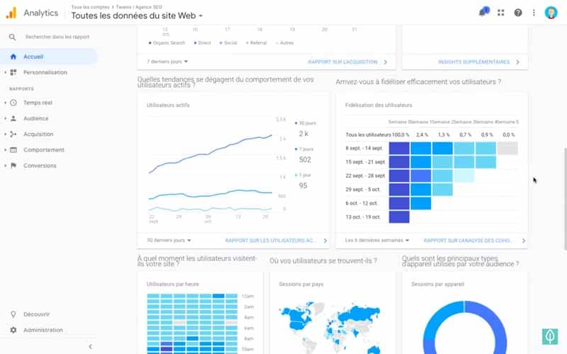Open RAPPORT SUR L'ACQUISITION link
Image resolution: width=567 pixels, height=354 pixels.
tap(342, 62)
